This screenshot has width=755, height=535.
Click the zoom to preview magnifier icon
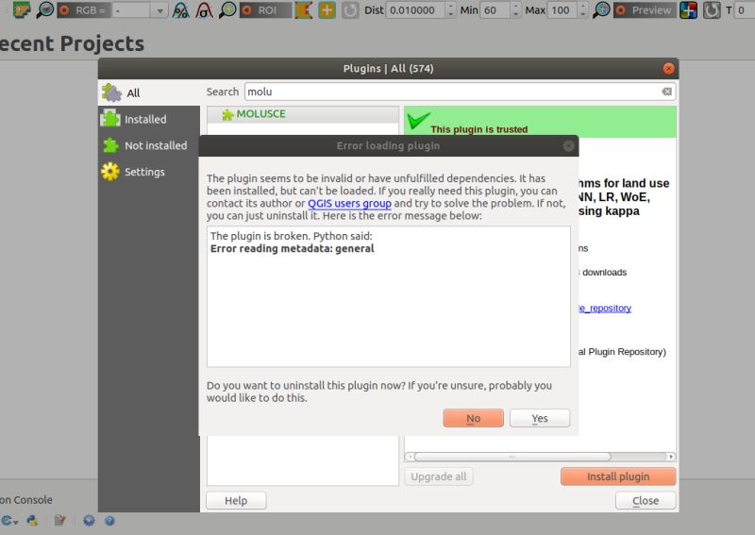601,10
